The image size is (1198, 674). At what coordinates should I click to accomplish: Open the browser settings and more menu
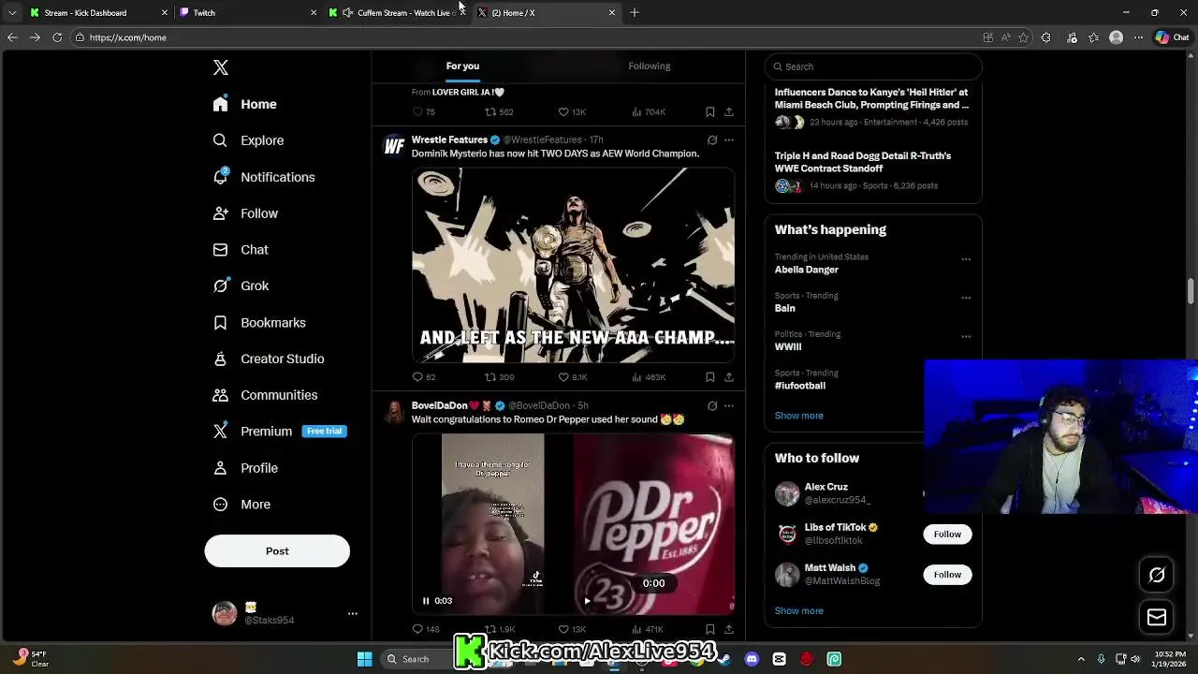coord(1139,37)
